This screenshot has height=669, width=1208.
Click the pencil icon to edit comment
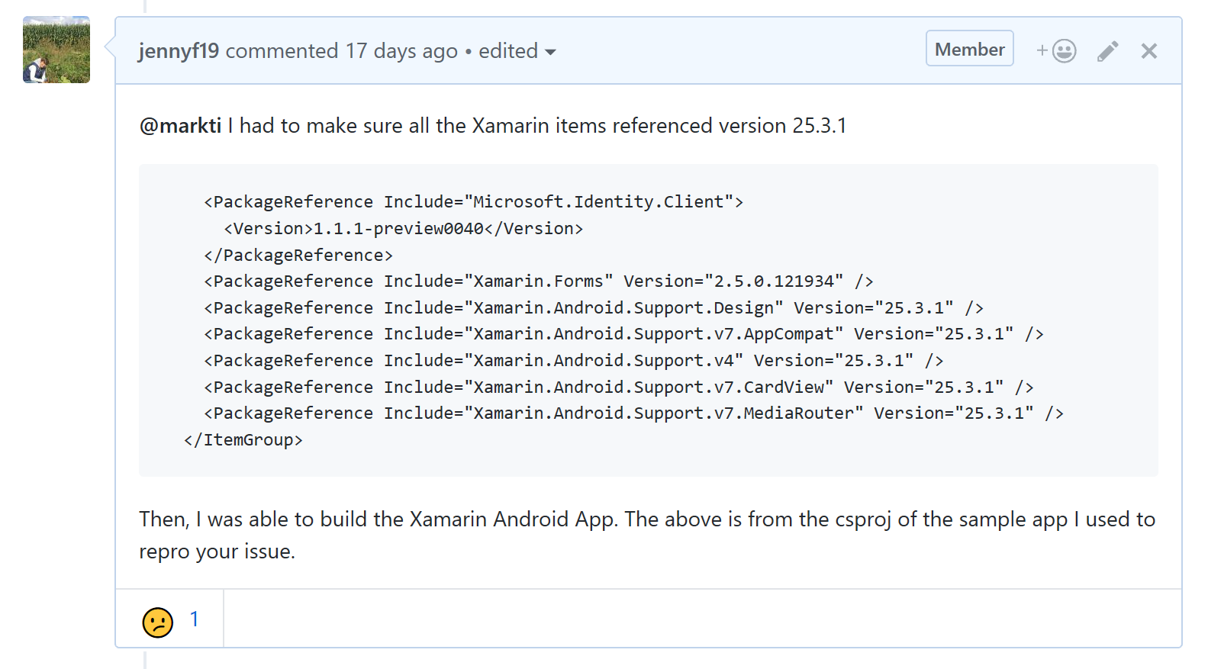pos(1108,51)
